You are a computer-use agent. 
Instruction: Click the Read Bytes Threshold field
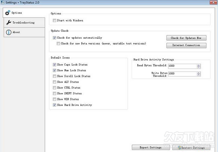point(183,66)
